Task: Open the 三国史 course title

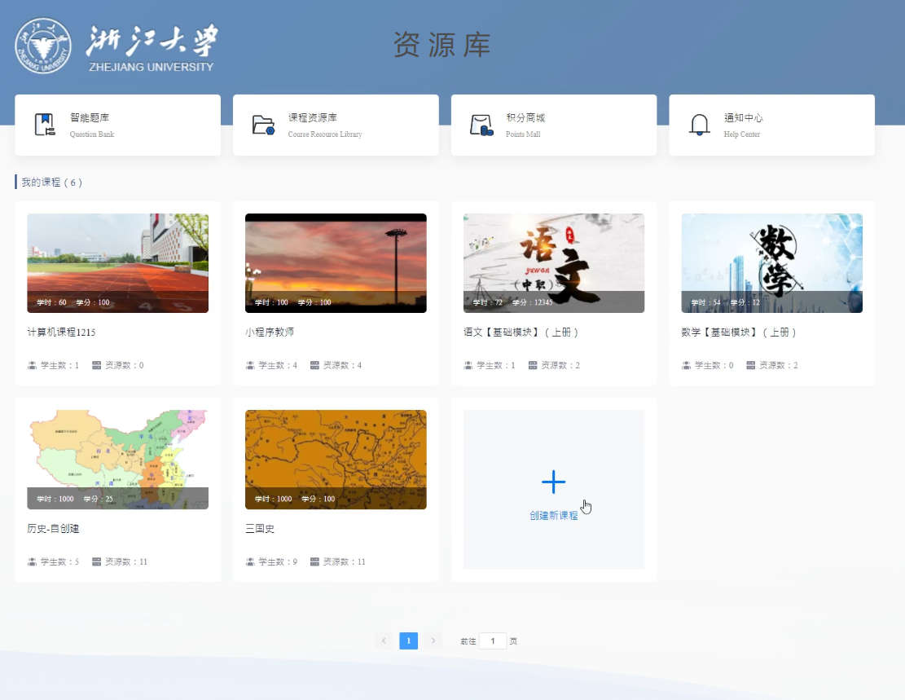Action: (260, 529)
